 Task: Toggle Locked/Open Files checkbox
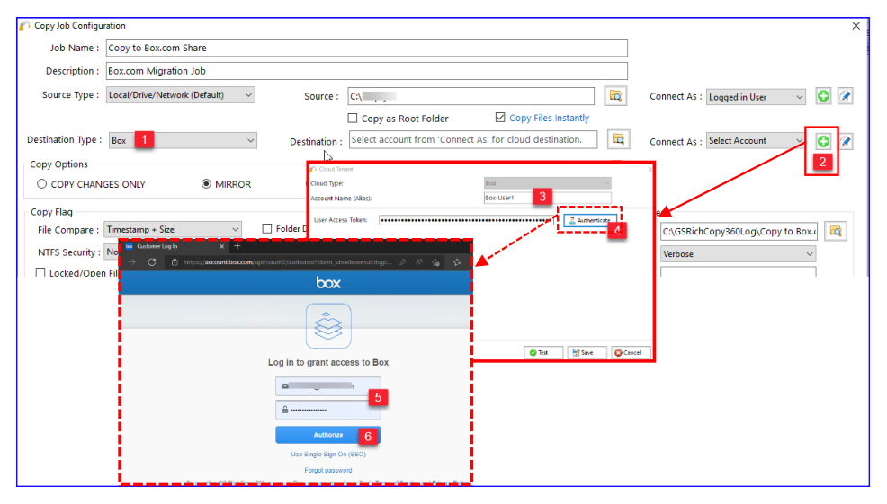point(40,272)
